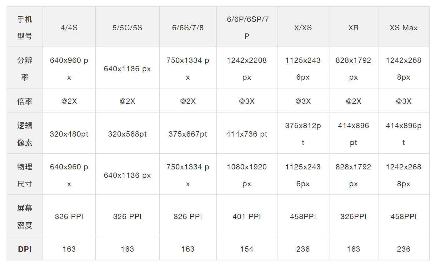Select the 375x812pt cell
This screenshot has height=266, width=436.
click(x=303, y=134)
